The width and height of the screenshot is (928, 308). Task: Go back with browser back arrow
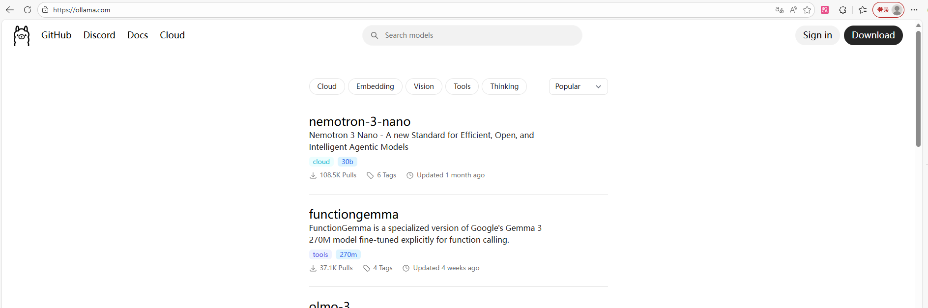[10, 10]
